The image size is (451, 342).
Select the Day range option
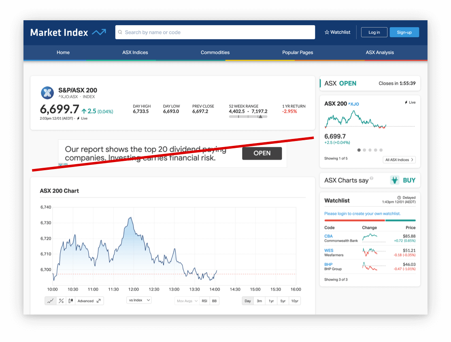[x=248, y=301]
